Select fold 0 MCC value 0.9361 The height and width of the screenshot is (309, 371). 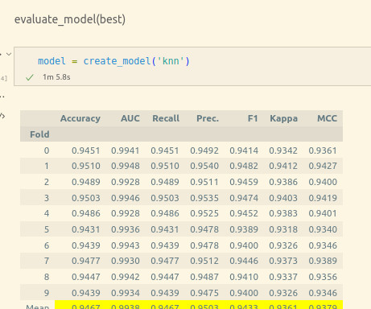point(323,150)
